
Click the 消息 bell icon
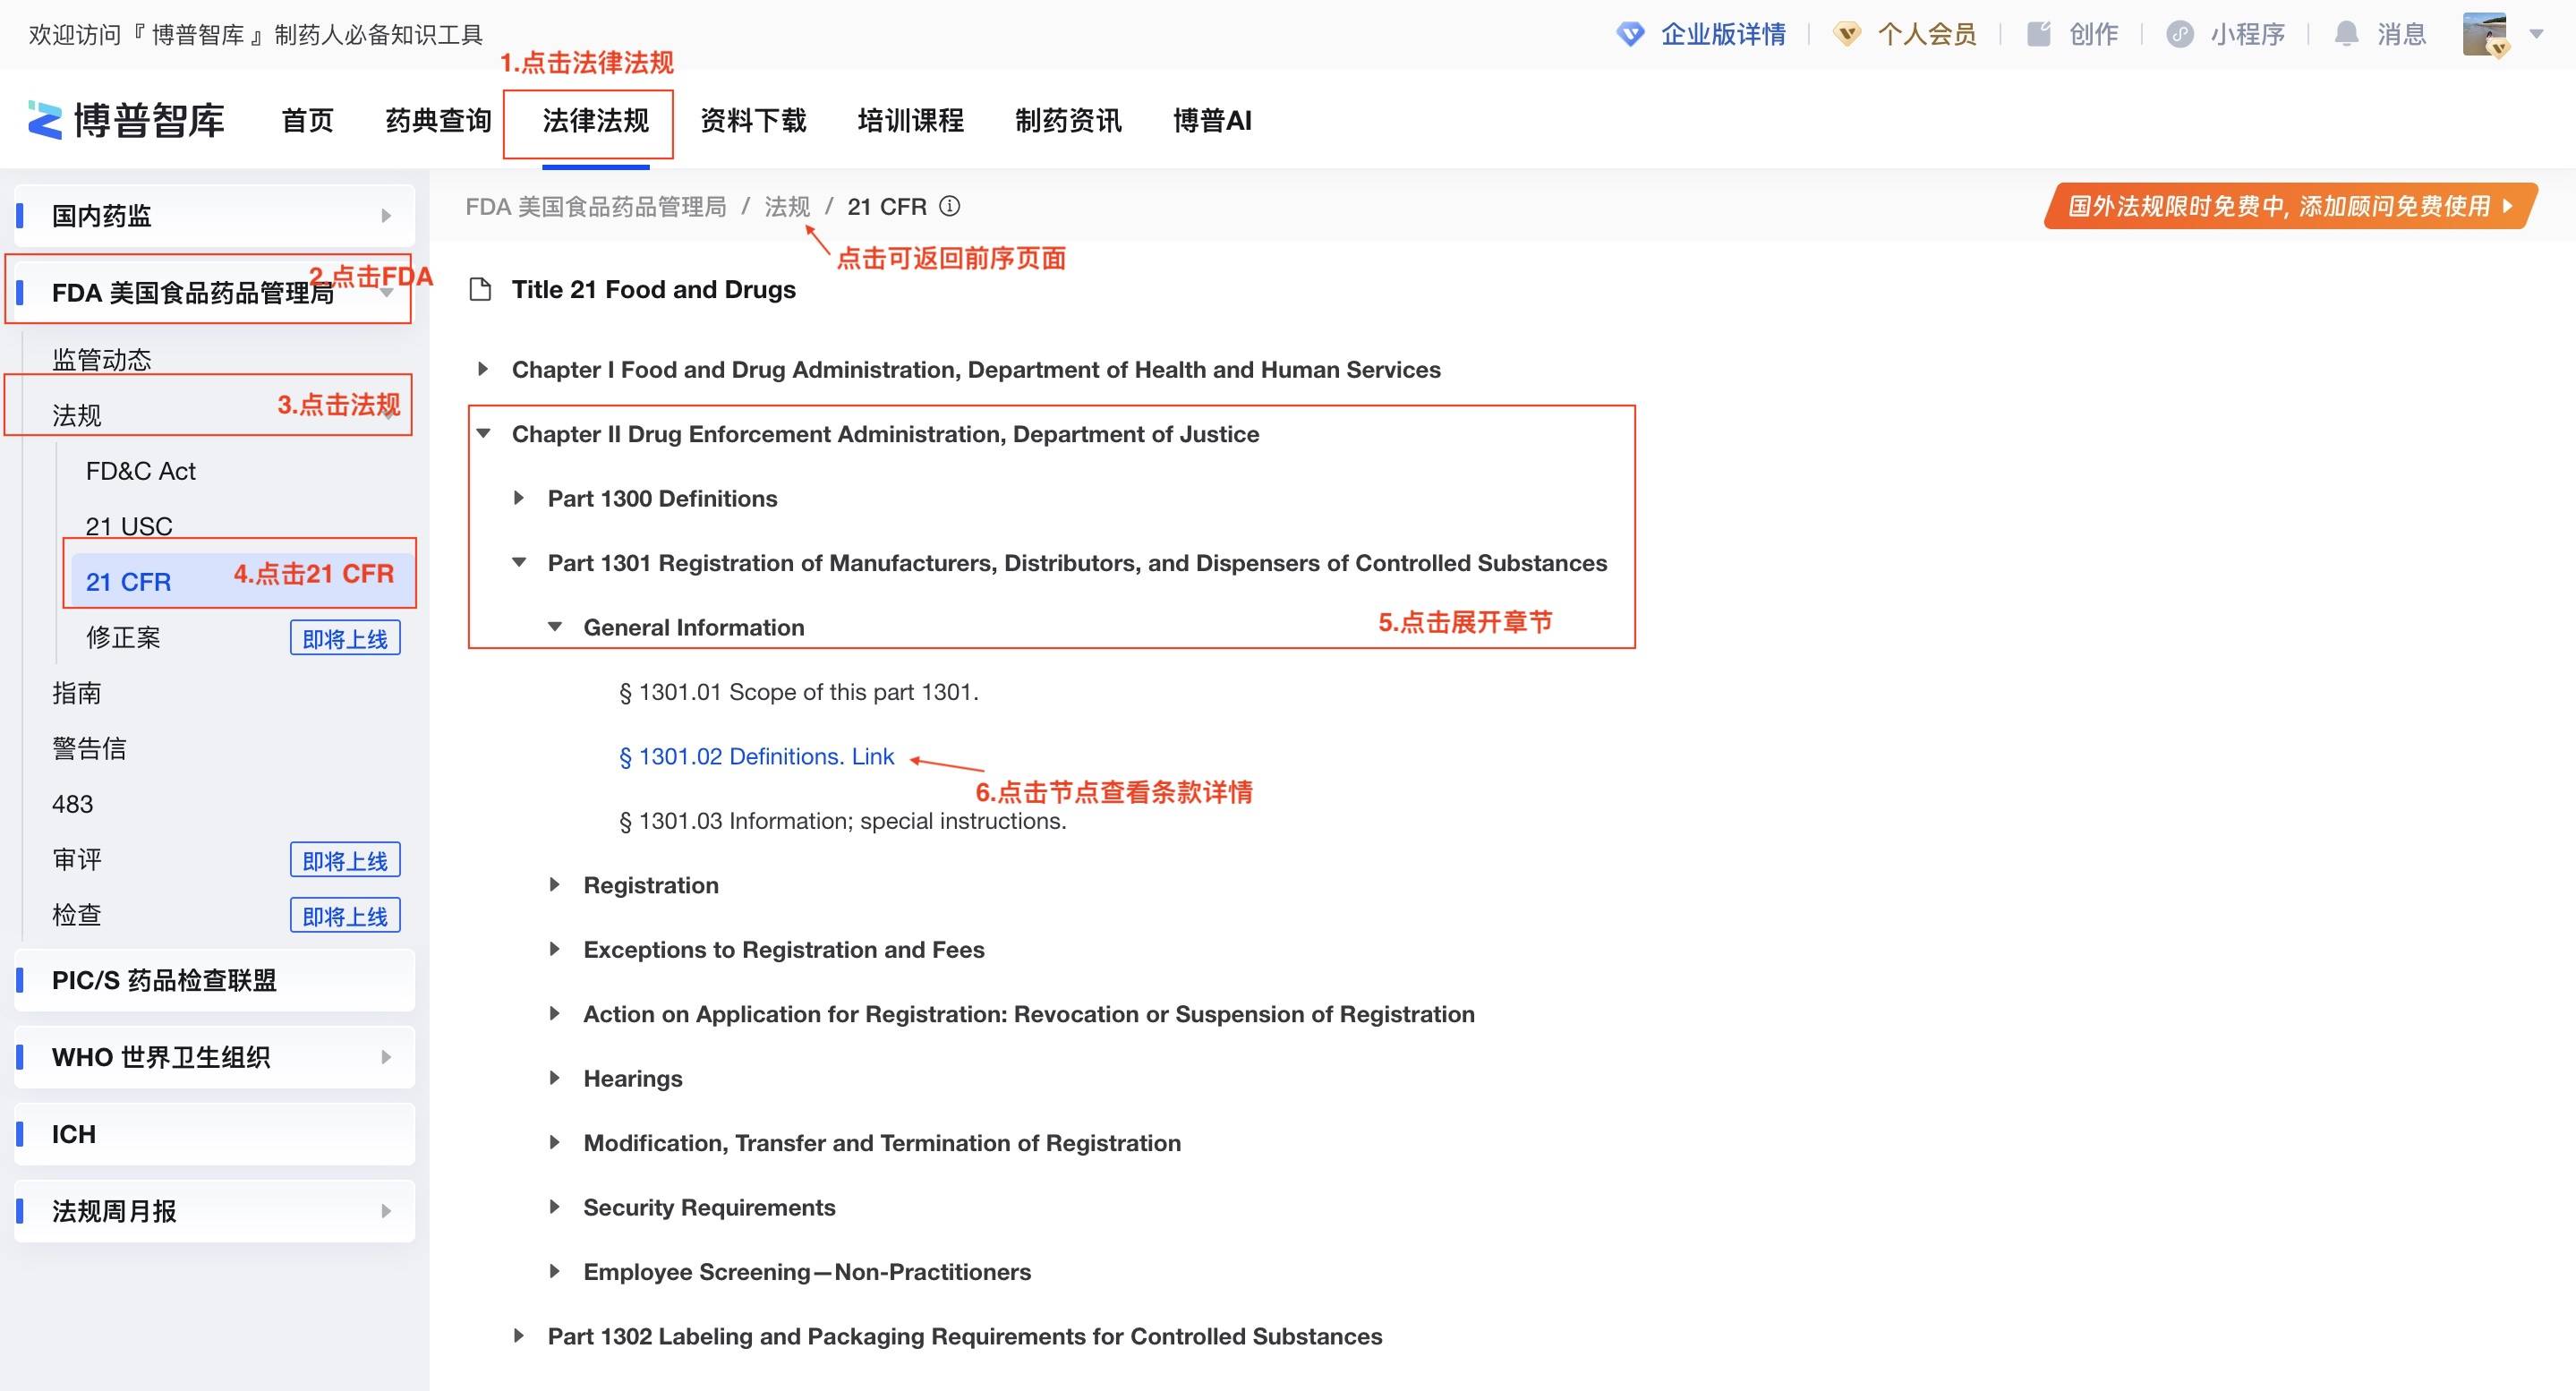tap(2346, 34)
